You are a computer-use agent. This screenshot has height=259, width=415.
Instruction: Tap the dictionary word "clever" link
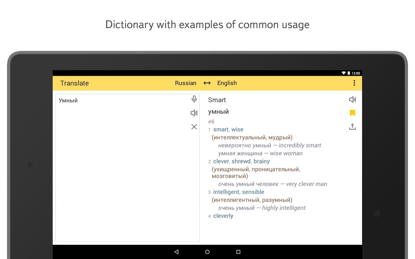tap(221, 161)
